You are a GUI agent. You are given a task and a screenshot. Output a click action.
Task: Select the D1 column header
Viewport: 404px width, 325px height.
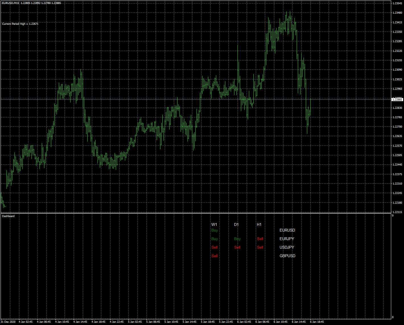(236, 224)
